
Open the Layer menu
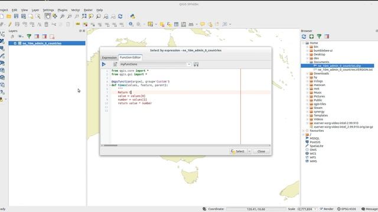pyautogui.click(x=35, y=10)
